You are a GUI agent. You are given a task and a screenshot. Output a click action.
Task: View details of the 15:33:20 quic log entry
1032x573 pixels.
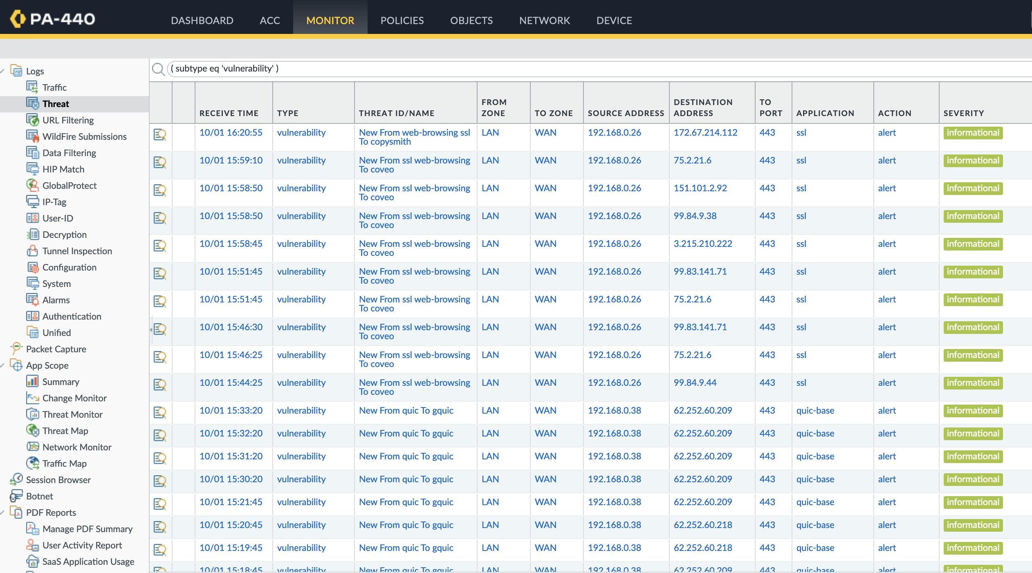click(160, 412)
